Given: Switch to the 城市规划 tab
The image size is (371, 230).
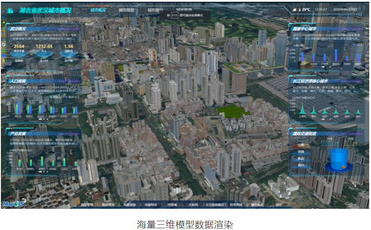Looking at the screenshot, I should pyautogui.click(x=127, y=9).
